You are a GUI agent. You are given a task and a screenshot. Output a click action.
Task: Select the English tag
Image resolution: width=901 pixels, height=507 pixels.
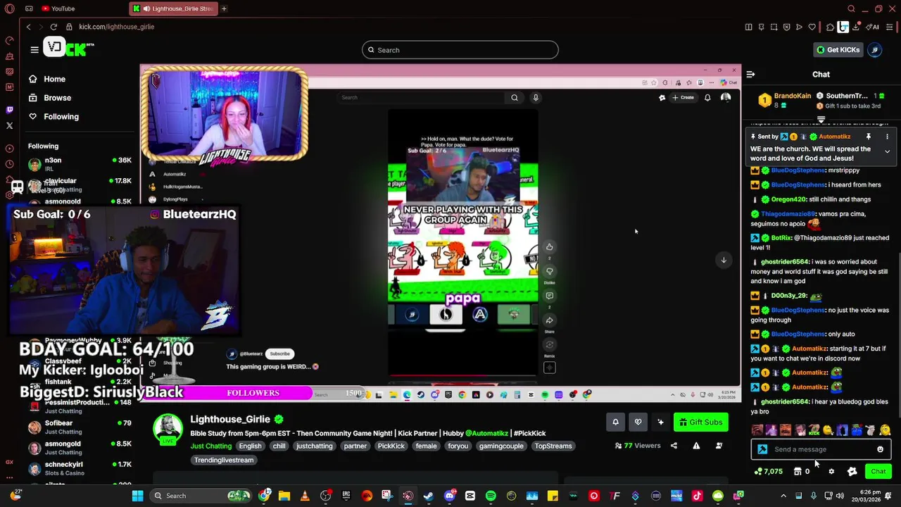pyautogui.click(x=250, y=446)
